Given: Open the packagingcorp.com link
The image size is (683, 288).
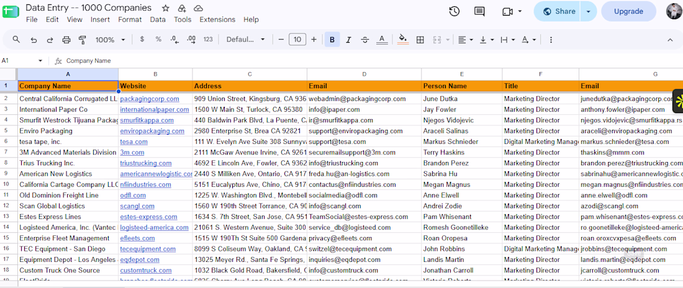Looking at the screenshot, I should coord(150,99).
